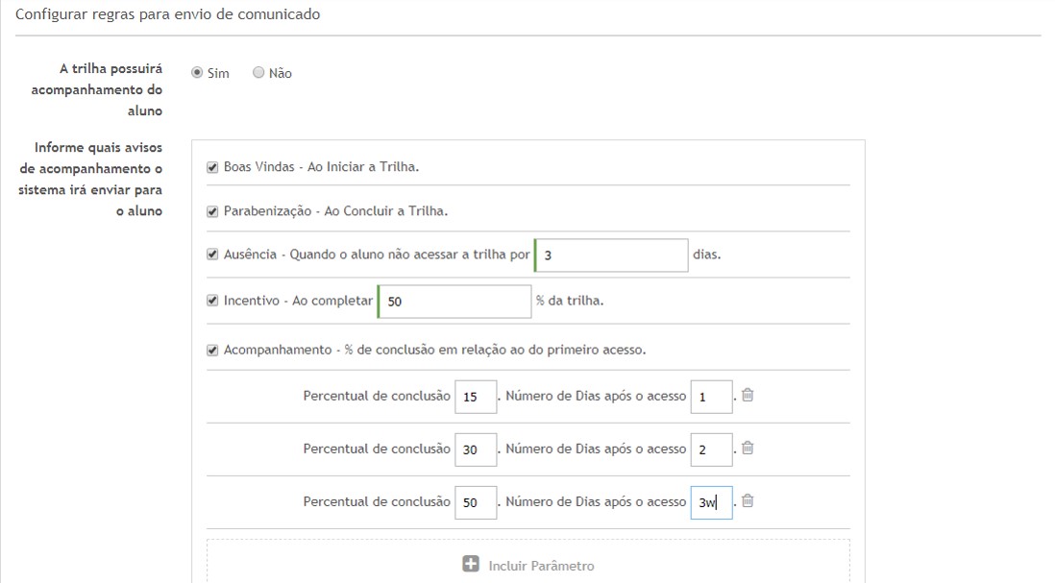Click trash icon on 30 percent row

click(748, 448)
